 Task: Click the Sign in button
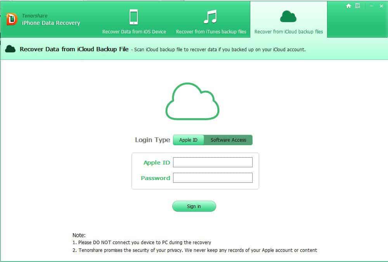194,206
